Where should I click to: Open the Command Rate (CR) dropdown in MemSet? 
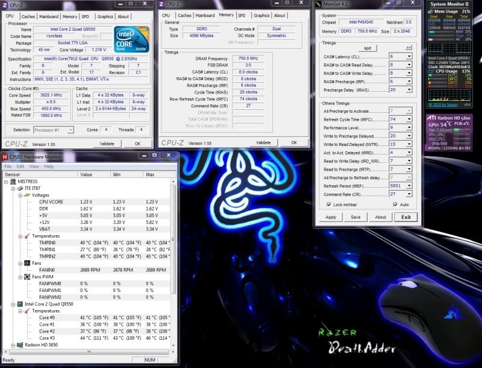click(409, 194)
